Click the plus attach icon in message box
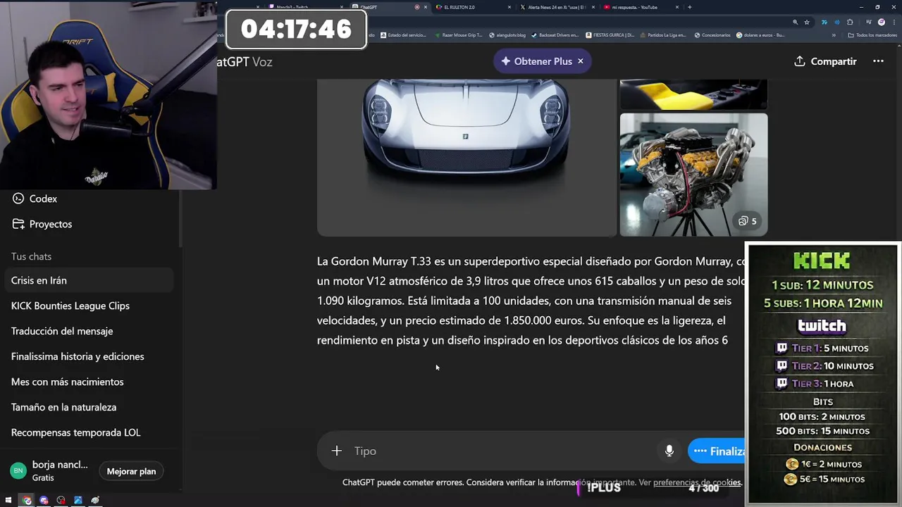The width and height of the screenshot is (902, 507). (337, 451)
